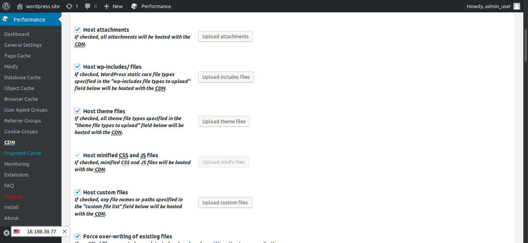
Task: Toggle Force over-writing of existing files
Action: 77,236
